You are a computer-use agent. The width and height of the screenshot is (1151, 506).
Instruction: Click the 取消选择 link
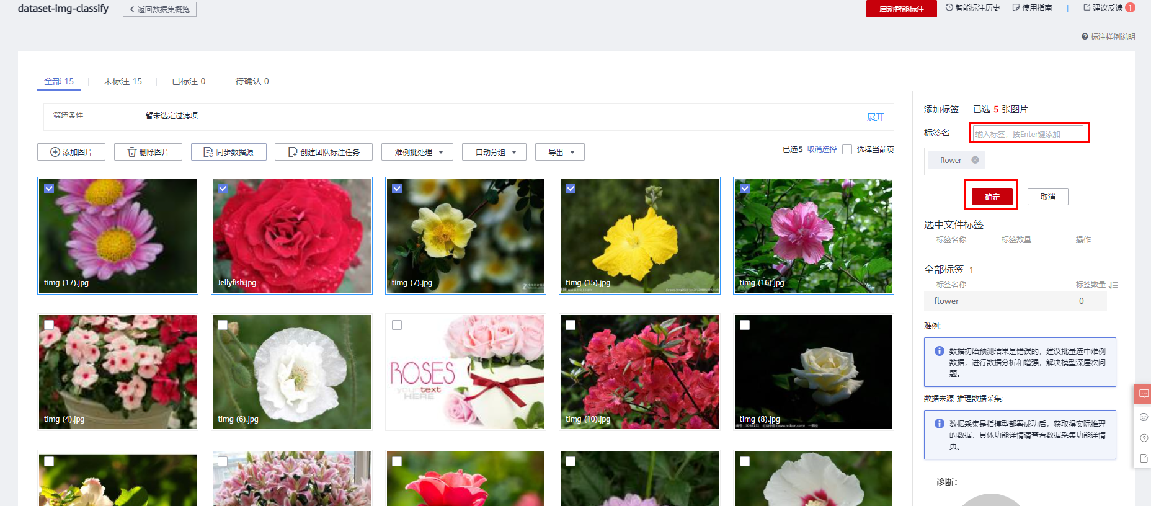822,149
